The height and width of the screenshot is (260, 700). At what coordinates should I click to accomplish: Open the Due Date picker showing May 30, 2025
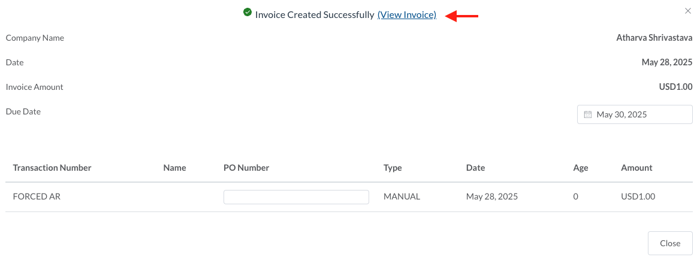[635, 114]
